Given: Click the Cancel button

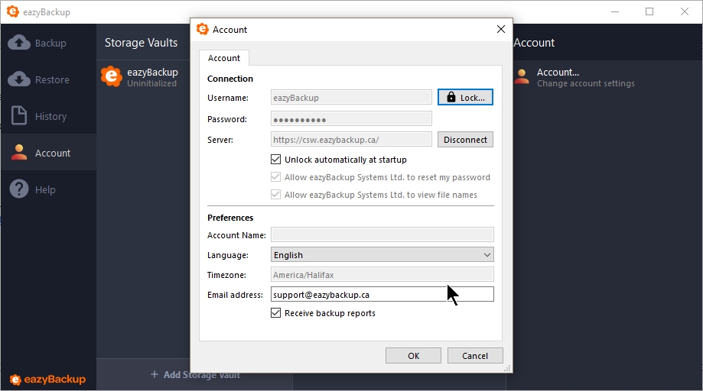Looking at the screenshot, I should pos(475,356).
